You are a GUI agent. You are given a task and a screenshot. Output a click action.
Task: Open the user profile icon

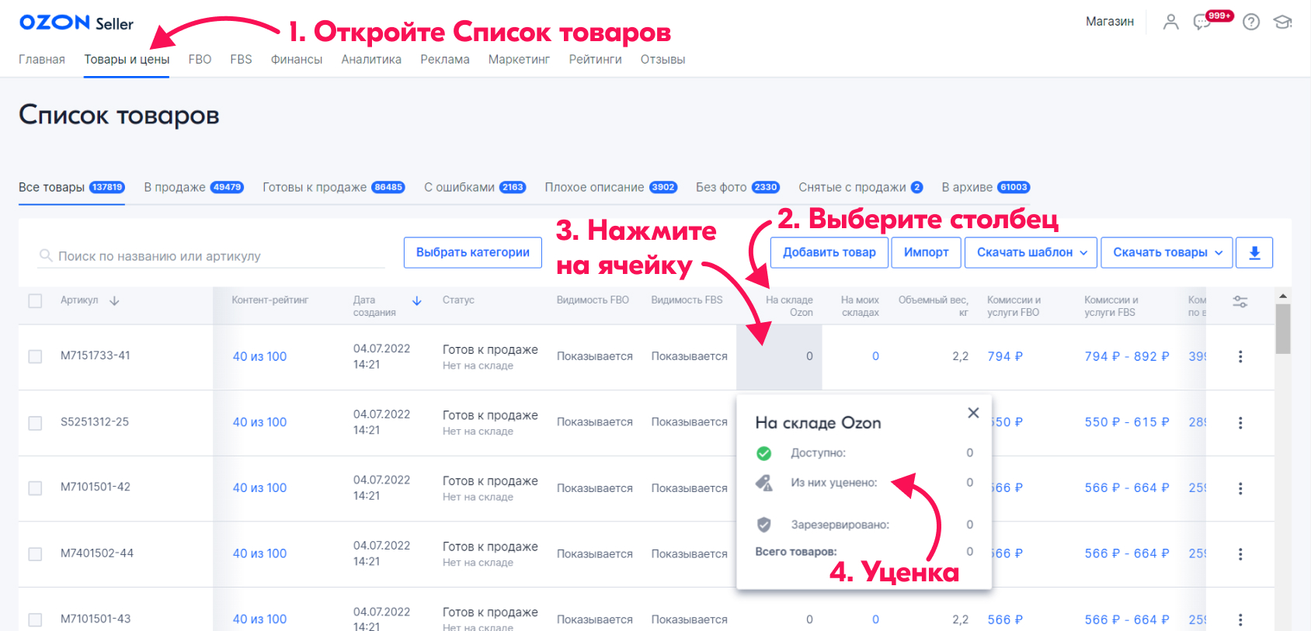(x=1170, y=22)
